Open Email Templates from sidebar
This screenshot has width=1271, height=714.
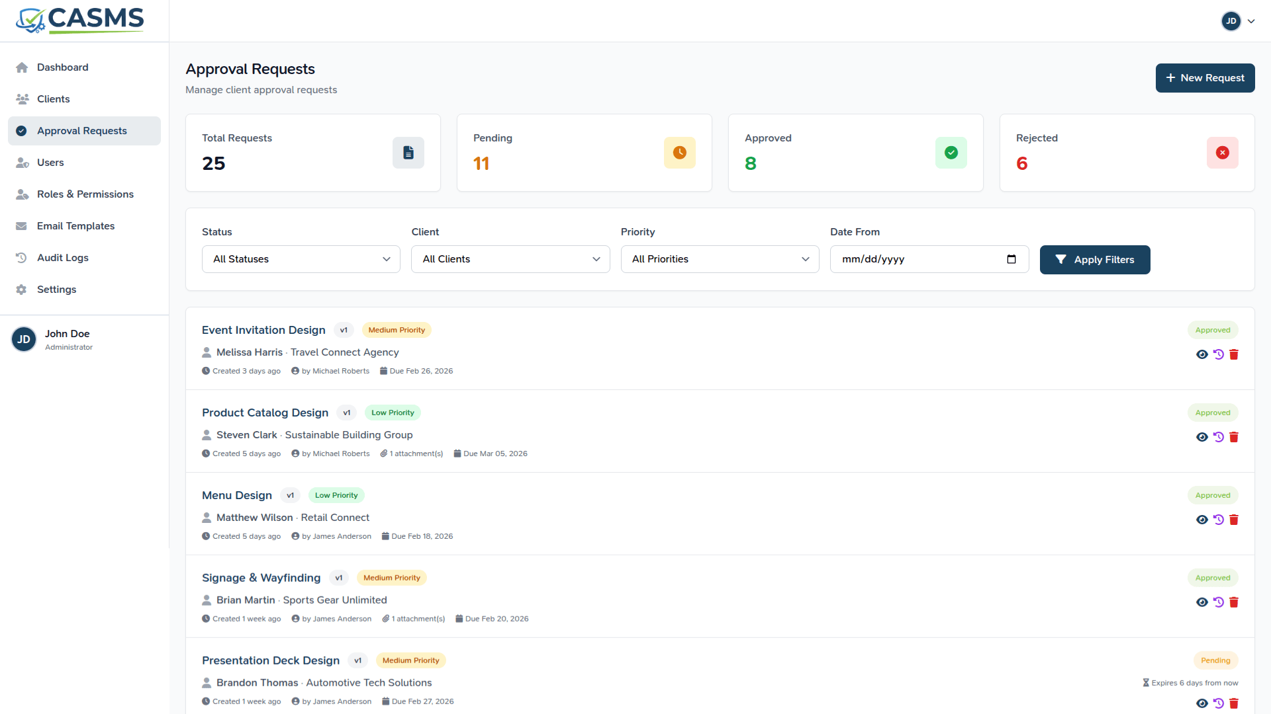point(75,226)
